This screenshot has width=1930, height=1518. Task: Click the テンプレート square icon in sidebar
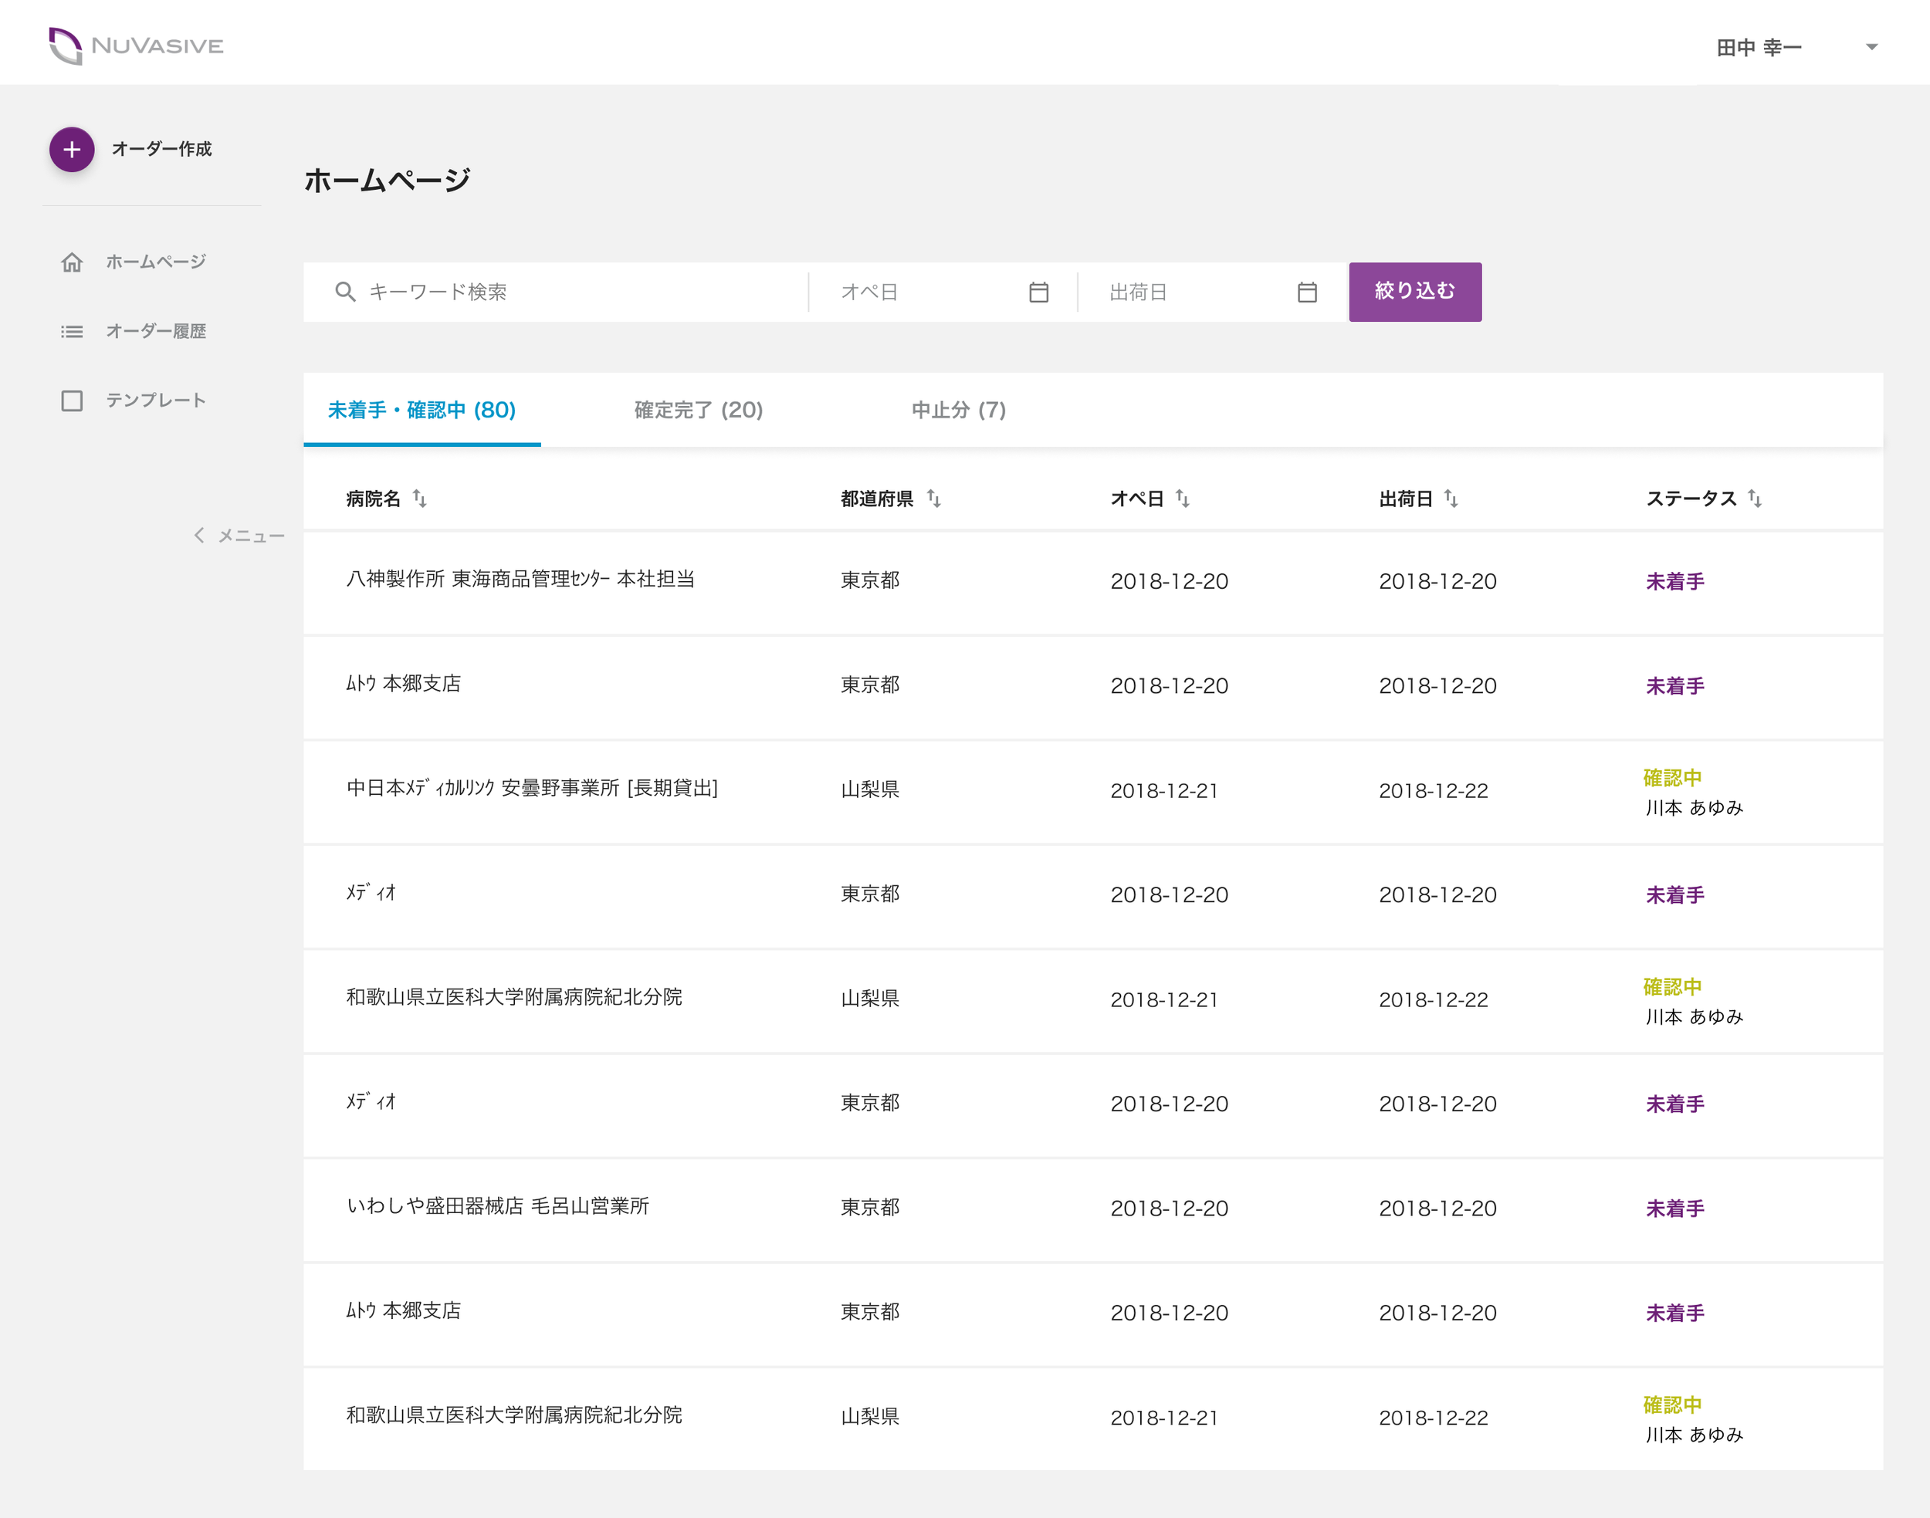(72, 401)
